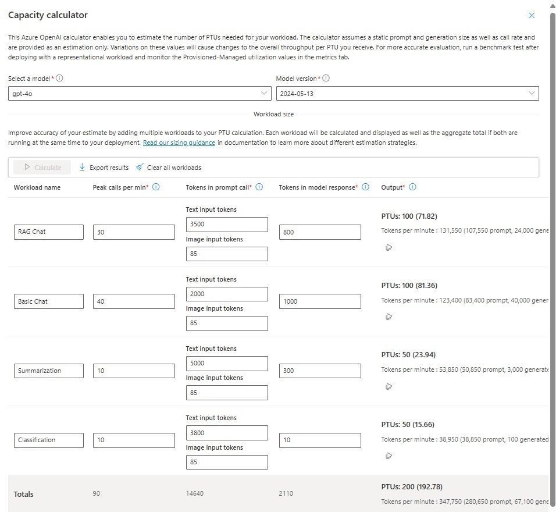Run the RAG Chat workload play icon
Image resolution: width=556 pixels, height=512 pixels.
pyautogui.click(x=389, y=247)
